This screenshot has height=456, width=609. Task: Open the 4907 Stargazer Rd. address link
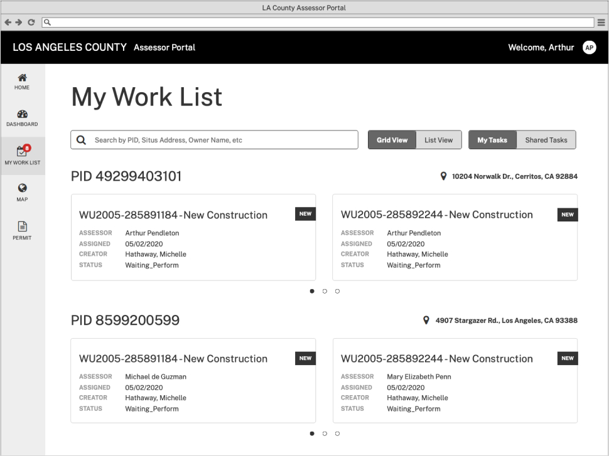505,321
